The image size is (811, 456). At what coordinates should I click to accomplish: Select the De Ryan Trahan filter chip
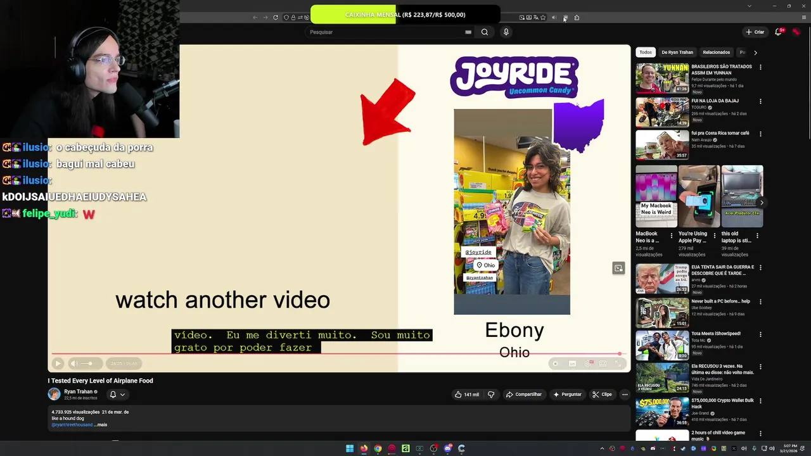click(677, 53)
